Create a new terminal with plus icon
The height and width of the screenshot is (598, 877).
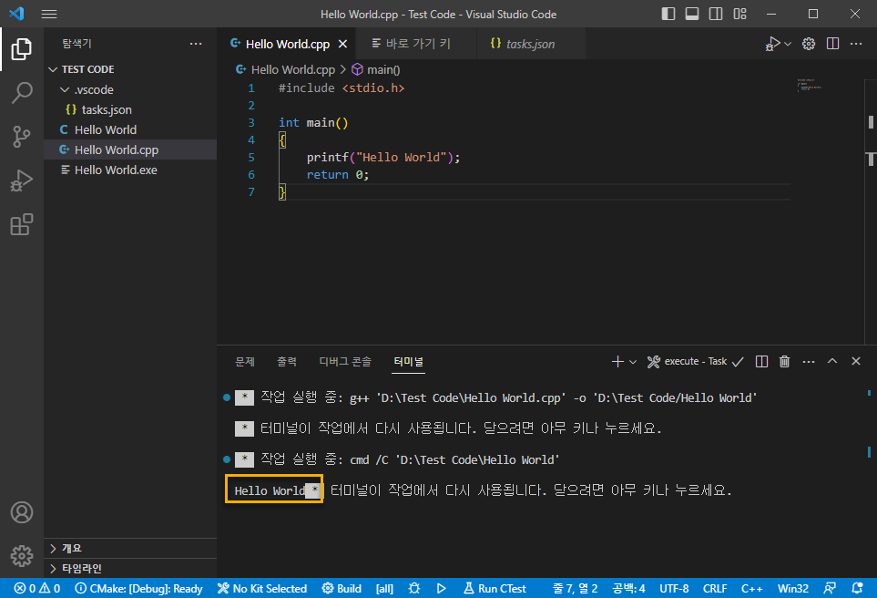617,362
